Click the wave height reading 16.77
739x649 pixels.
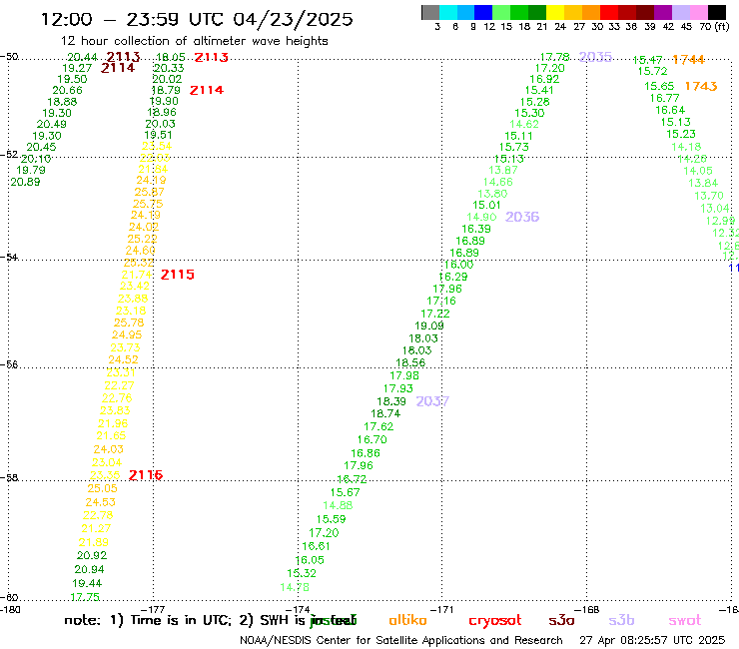[665, 98]
